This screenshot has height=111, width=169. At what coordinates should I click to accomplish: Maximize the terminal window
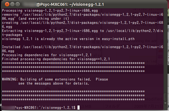(x=17, y=4)
